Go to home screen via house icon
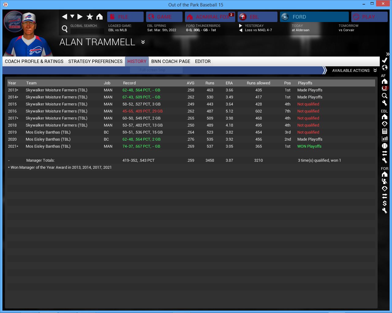392x313 pixels. click(100, 17)
